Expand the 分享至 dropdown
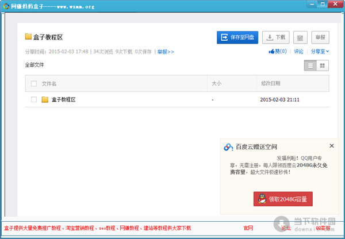 coord(320,52)
